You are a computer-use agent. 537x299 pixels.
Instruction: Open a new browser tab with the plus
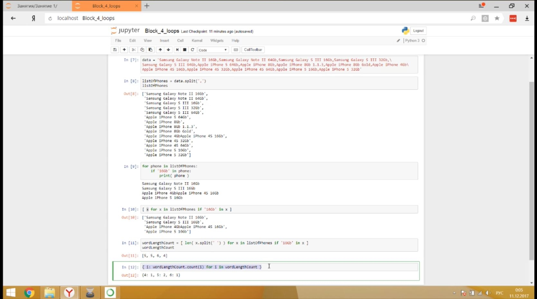(147, 6)
